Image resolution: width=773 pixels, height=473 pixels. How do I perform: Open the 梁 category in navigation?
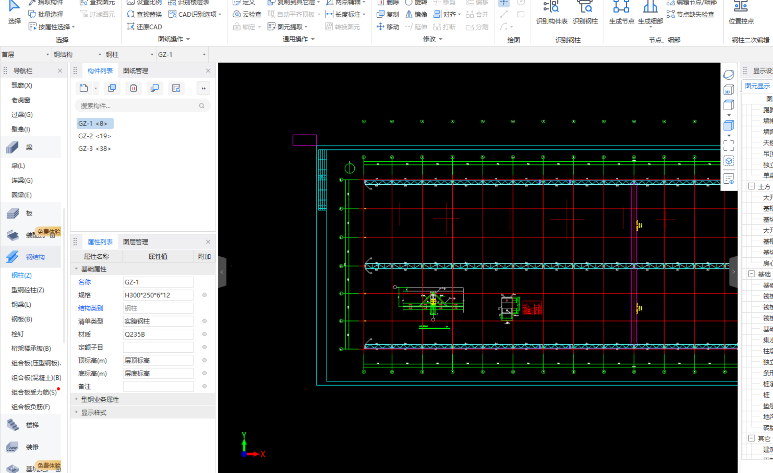(x=31, y=147)
